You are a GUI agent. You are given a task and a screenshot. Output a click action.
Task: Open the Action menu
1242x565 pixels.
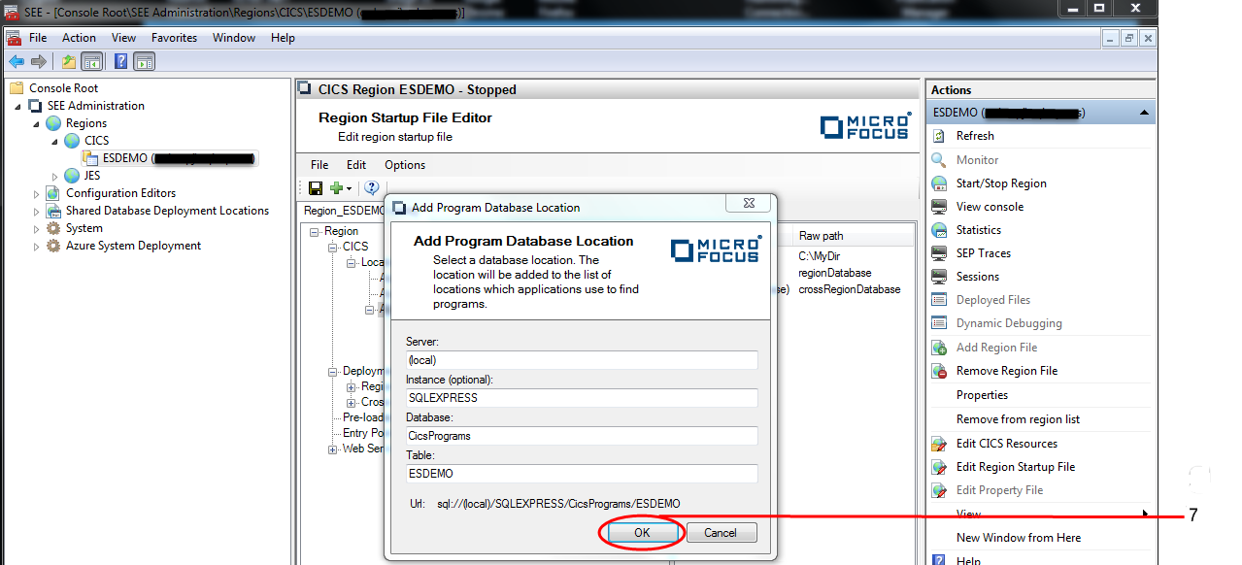(x=79, y=38)
